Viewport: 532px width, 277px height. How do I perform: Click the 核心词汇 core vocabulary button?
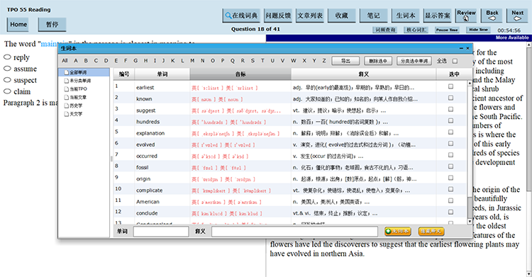(x=416, y=30)
